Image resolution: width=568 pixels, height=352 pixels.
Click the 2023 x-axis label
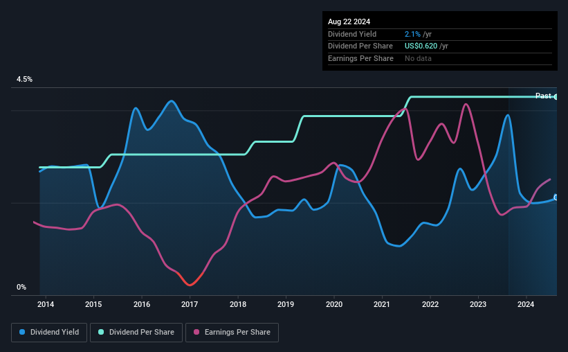(x=478, y=304)
